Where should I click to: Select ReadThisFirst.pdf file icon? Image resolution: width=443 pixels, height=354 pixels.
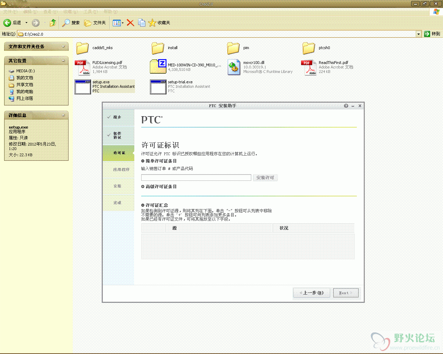point(309,67)
